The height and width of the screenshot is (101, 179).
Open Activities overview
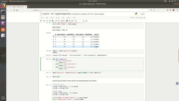tap(4, 1)
